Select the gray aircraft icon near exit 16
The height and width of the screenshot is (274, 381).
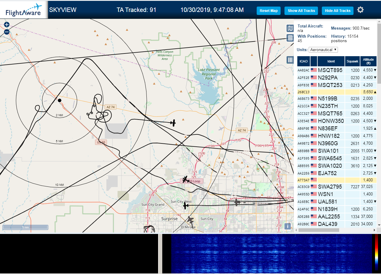point(237,203)
